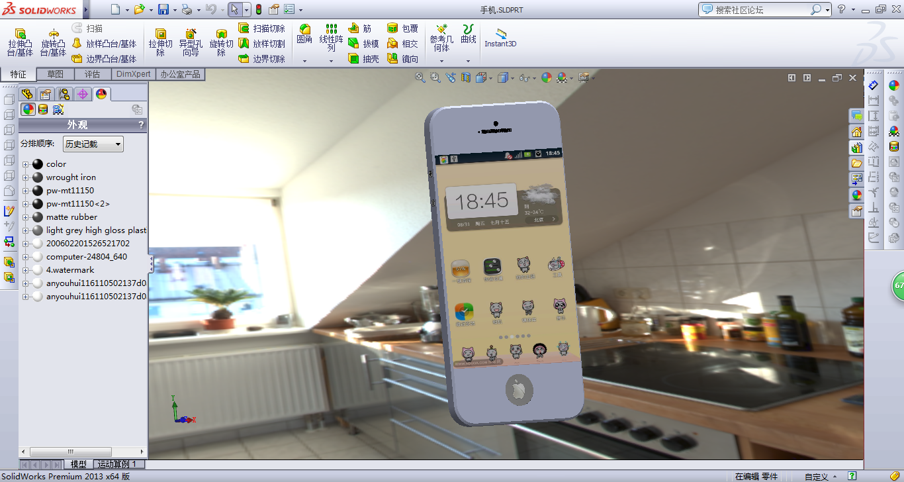Expand the matte rubber appearance node

25,217
